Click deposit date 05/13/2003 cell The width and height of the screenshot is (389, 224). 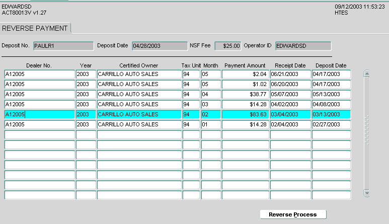coord(331,94)
